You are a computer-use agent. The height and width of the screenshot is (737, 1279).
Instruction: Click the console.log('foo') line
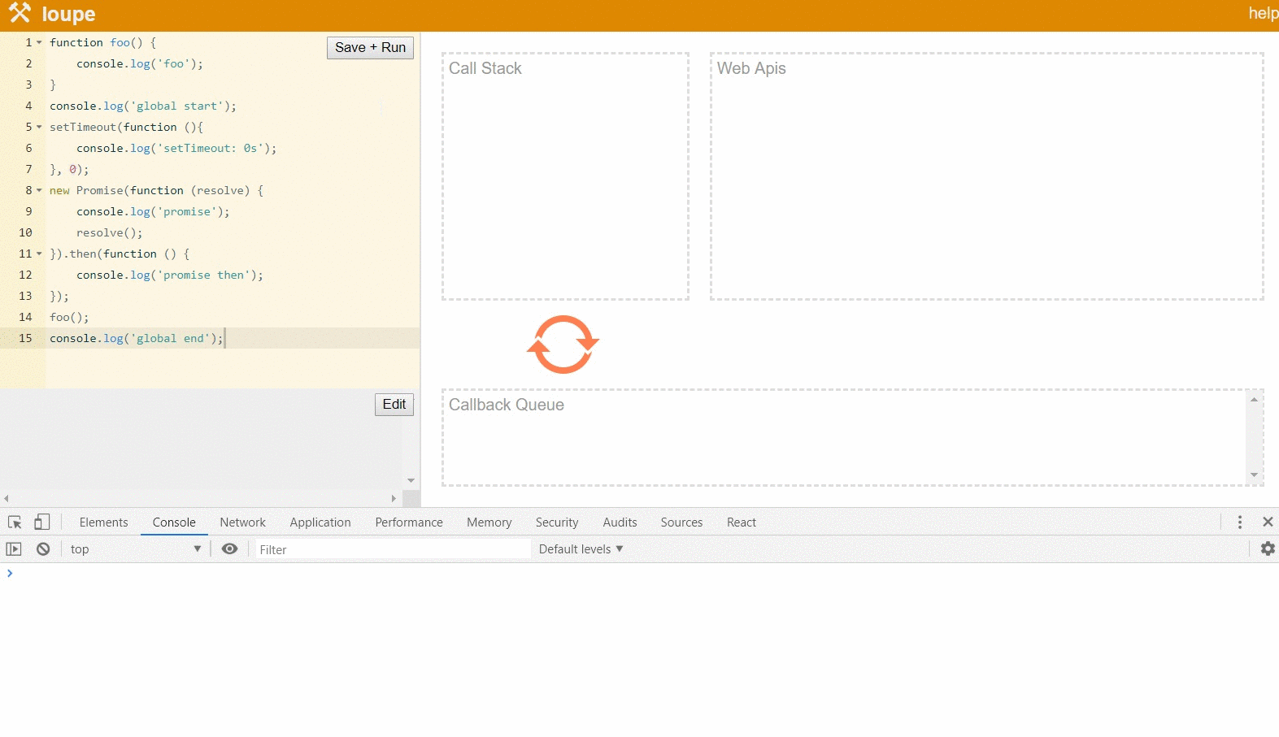point(140,63)
